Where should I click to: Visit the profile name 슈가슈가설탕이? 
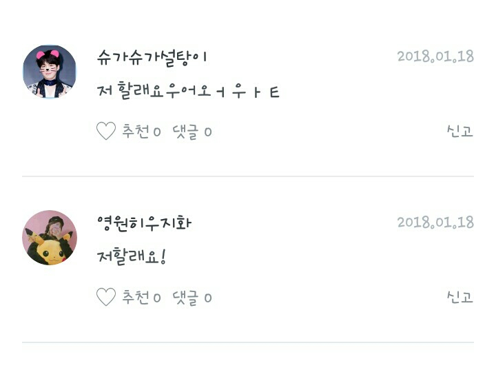152,58
